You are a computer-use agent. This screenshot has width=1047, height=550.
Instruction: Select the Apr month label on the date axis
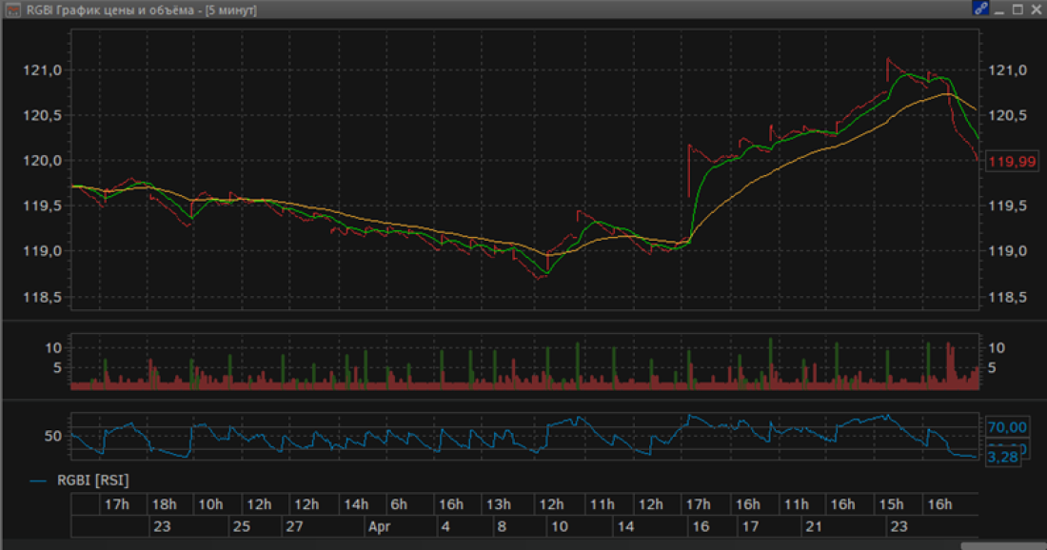point(379,526)
